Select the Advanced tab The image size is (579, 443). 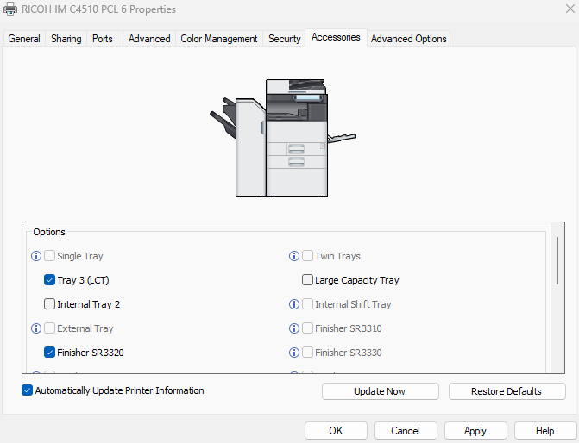(x=149, y=39)
